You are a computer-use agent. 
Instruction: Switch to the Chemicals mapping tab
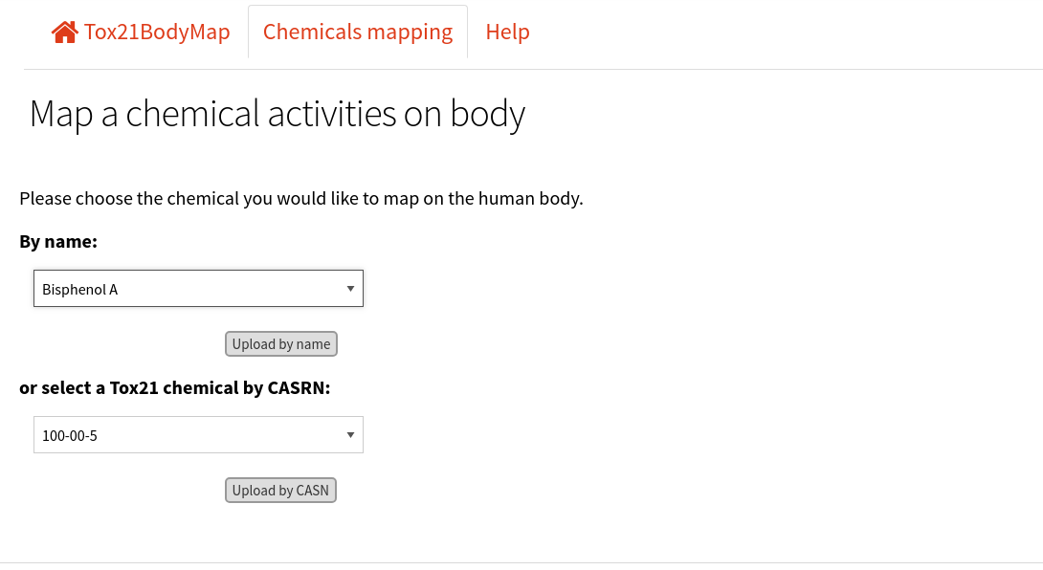[358, 32]
